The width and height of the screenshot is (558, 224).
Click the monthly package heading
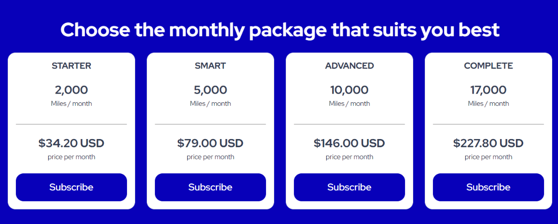coord(279,30)
